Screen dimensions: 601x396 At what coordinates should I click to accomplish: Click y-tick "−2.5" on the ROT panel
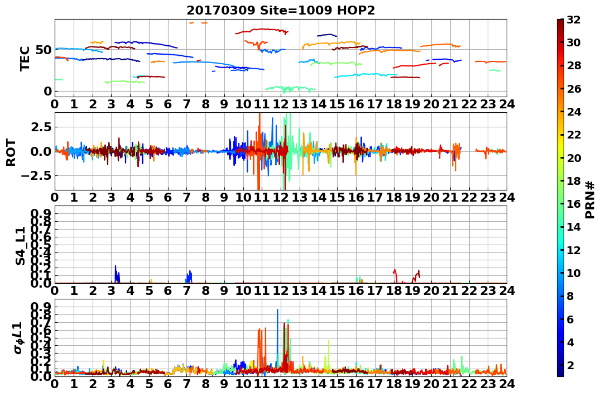tap(37, 176)
